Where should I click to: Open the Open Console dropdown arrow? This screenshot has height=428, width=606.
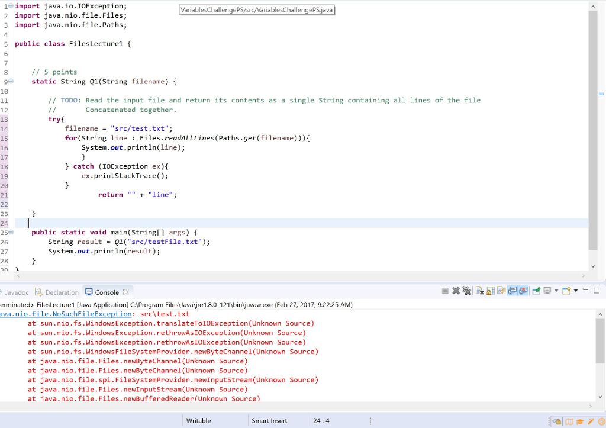tap(576, 290)
